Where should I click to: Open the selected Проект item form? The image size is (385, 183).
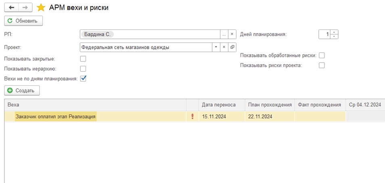[x=232, y=47]
